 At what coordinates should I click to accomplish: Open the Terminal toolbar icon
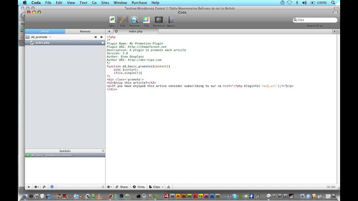click(159, 21)
